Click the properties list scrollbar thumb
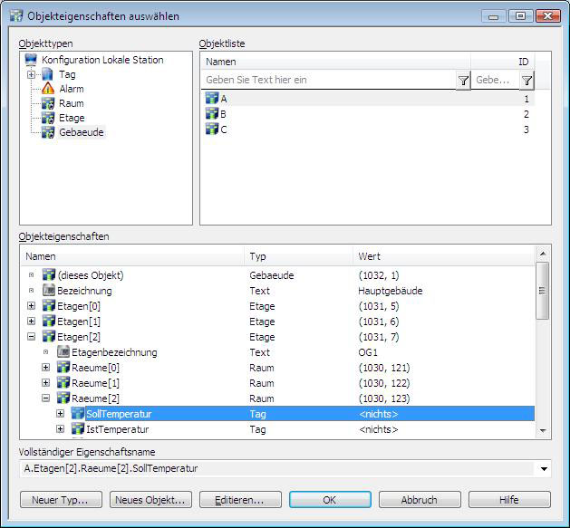Viewport: 570px width, 528px height. (x=543, y=291)
